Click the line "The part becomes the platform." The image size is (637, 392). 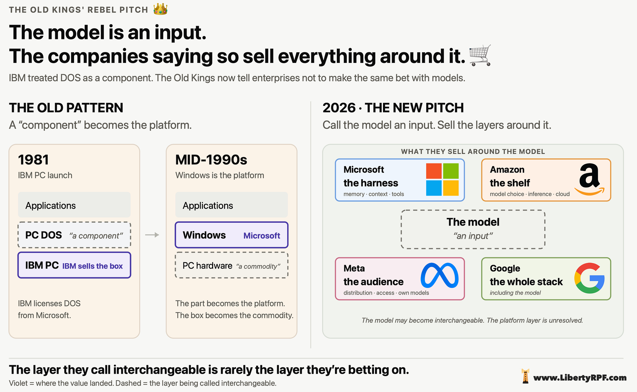230,303
